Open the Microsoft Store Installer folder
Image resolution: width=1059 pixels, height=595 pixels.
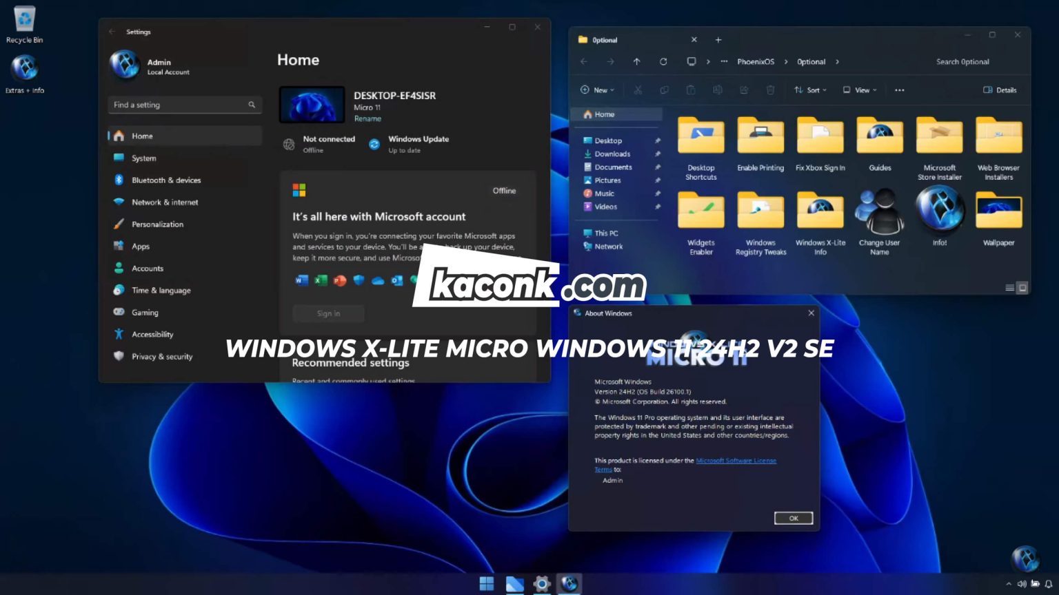click(940, 149)
